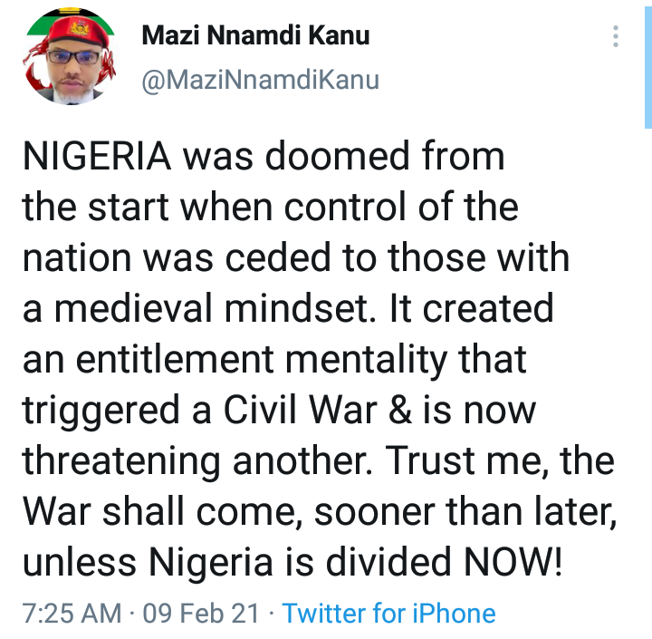This screenshot has height=639, width=652.
Task: Select the capitalized word NIGERIA in the tweet
Action: (97, 156)
